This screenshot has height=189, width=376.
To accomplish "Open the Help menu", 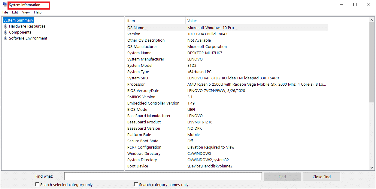I will tap(38, 12).
